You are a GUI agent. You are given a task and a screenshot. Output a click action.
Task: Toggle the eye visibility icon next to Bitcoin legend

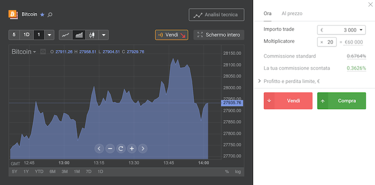coord(43,51)
